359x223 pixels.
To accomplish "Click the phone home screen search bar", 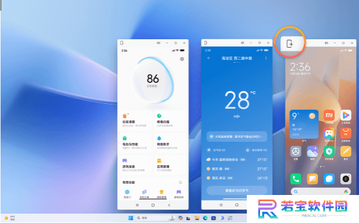I will [320, 192].
